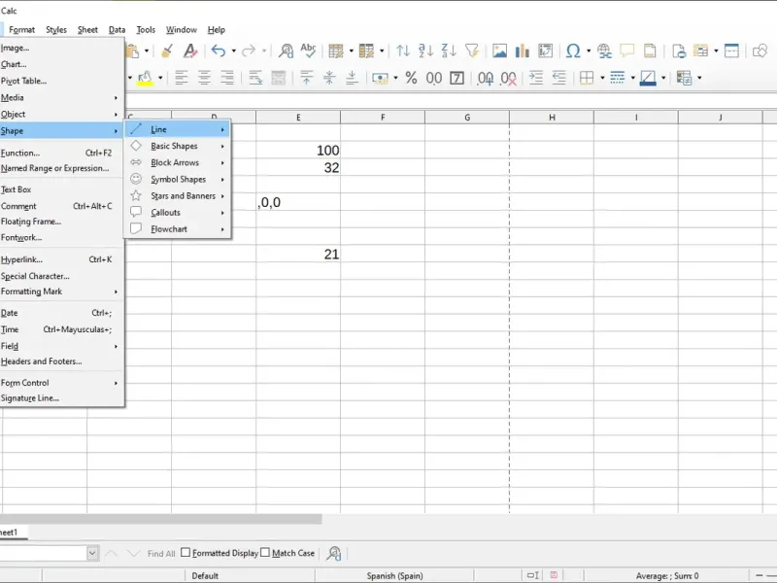Click column header G
This screenshot has height=583, width=777.
tap(467, 118)
